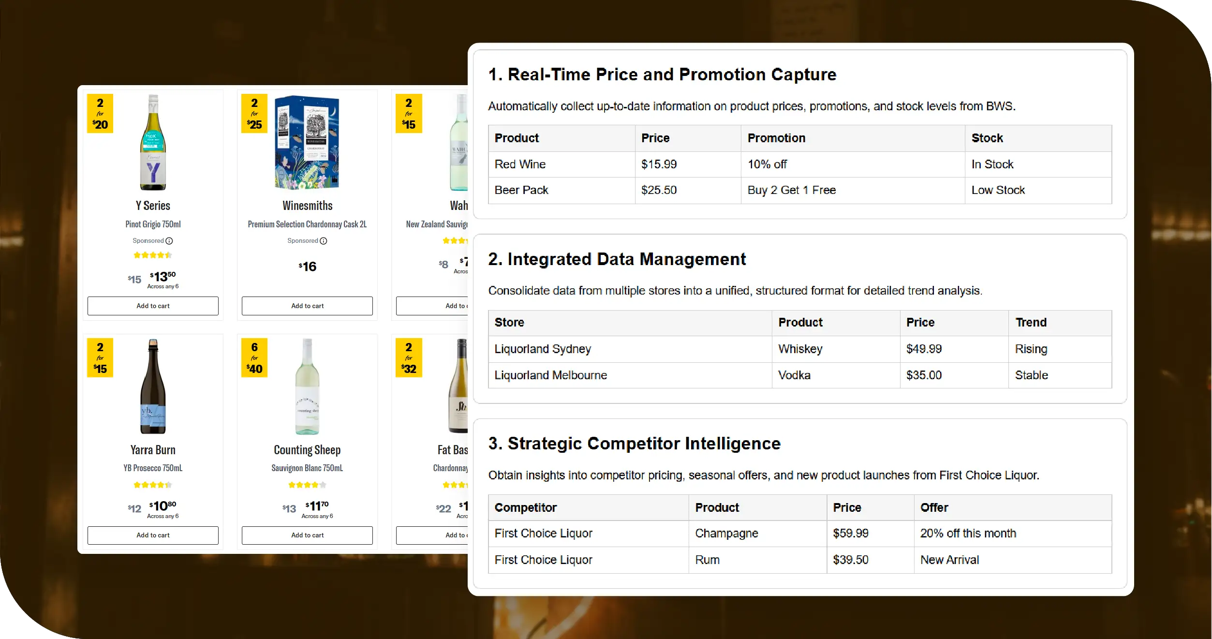Add Winesmiths Chardonnay Cask to cart
The image size is (1212, 639).
coord(307,306)
